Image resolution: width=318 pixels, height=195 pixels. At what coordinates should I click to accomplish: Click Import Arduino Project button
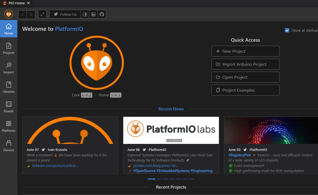(x=245, y=64)
